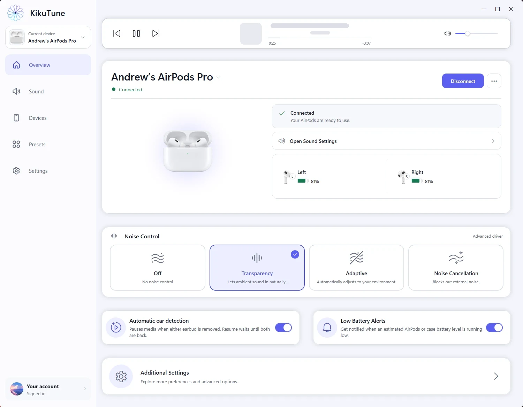Screen dimensions: 523x407
Task: Click the Transparency selected checkmark badge
Action: (x=295, y=254)
